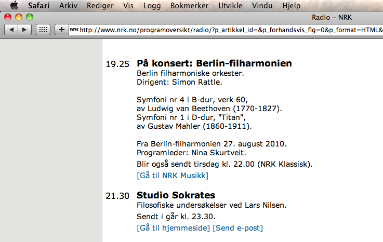Follow the Gå til NRK Musikk link
The height and width of the screenshot is (242, 383).
coord(173,176)
